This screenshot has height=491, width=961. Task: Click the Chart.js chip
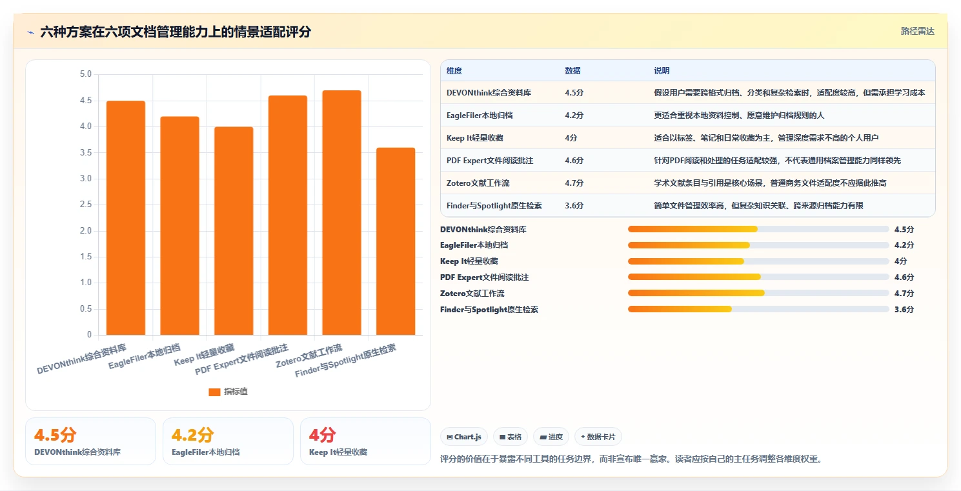coord(464,437)
